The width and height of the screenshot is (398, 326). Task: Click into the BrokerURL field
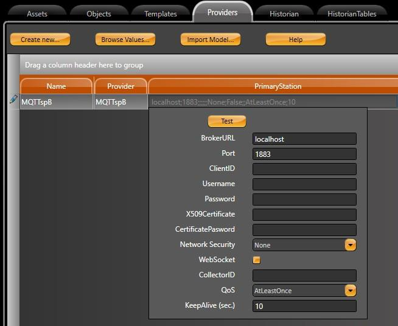[304, 139]
